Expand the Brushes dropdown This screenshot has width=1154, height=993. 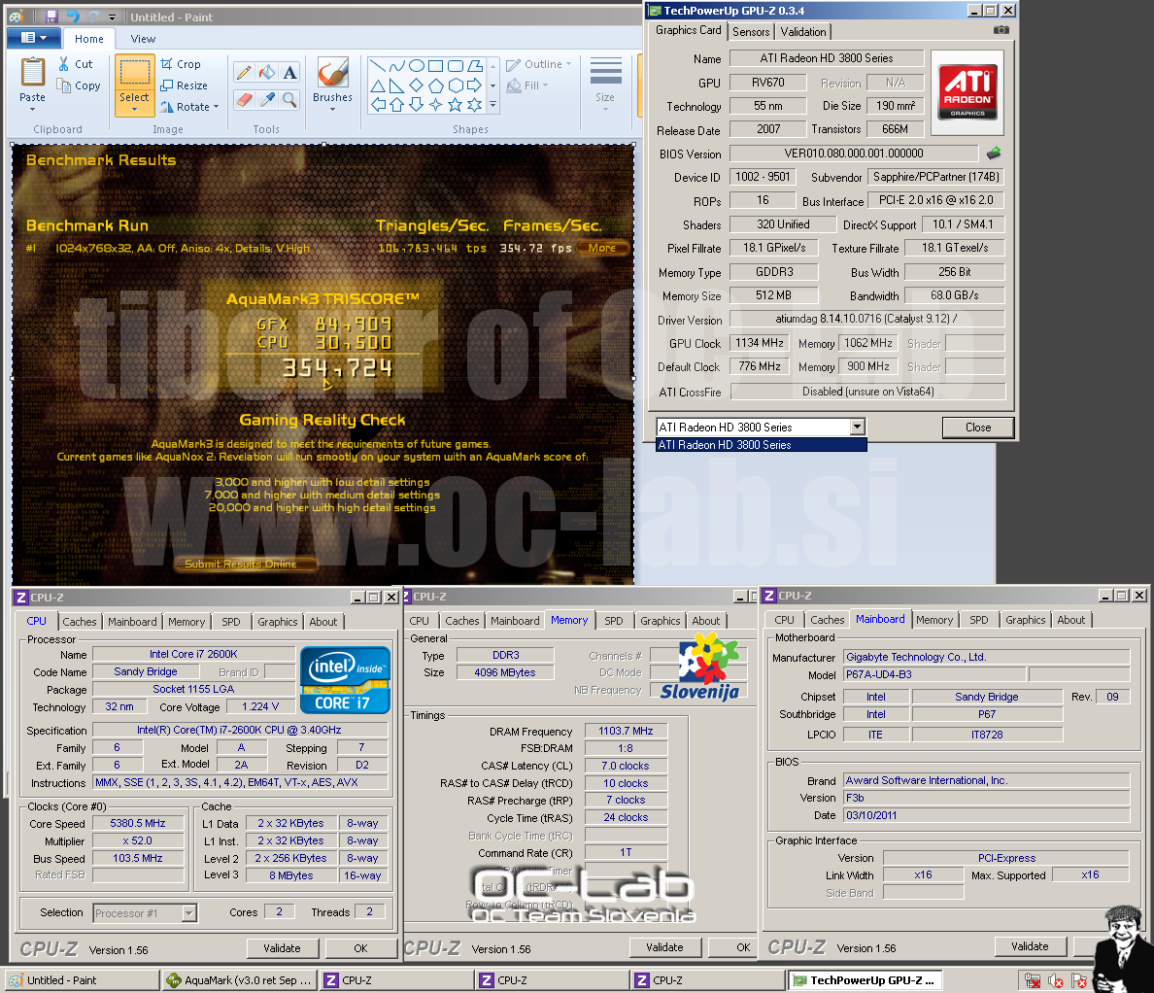point(332,110)
